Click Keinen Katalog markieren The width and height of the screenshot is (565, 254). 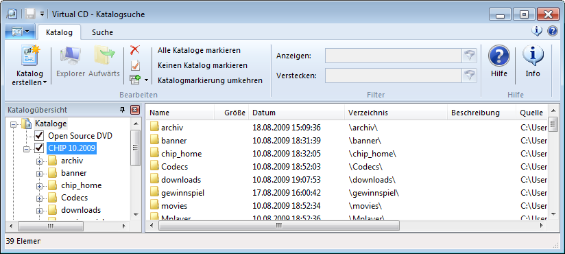[x=202, y=65]
